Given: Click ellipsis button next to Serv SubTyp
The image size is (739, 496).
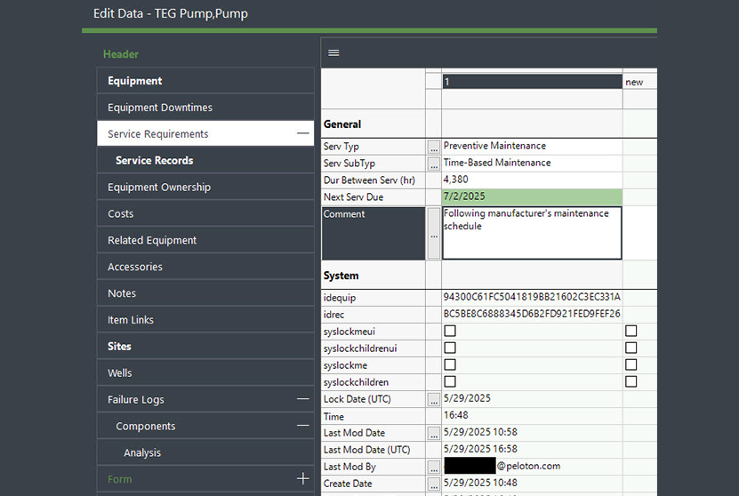Looking at the screenshot, I should pyautogui.click(x=434, y=164).
